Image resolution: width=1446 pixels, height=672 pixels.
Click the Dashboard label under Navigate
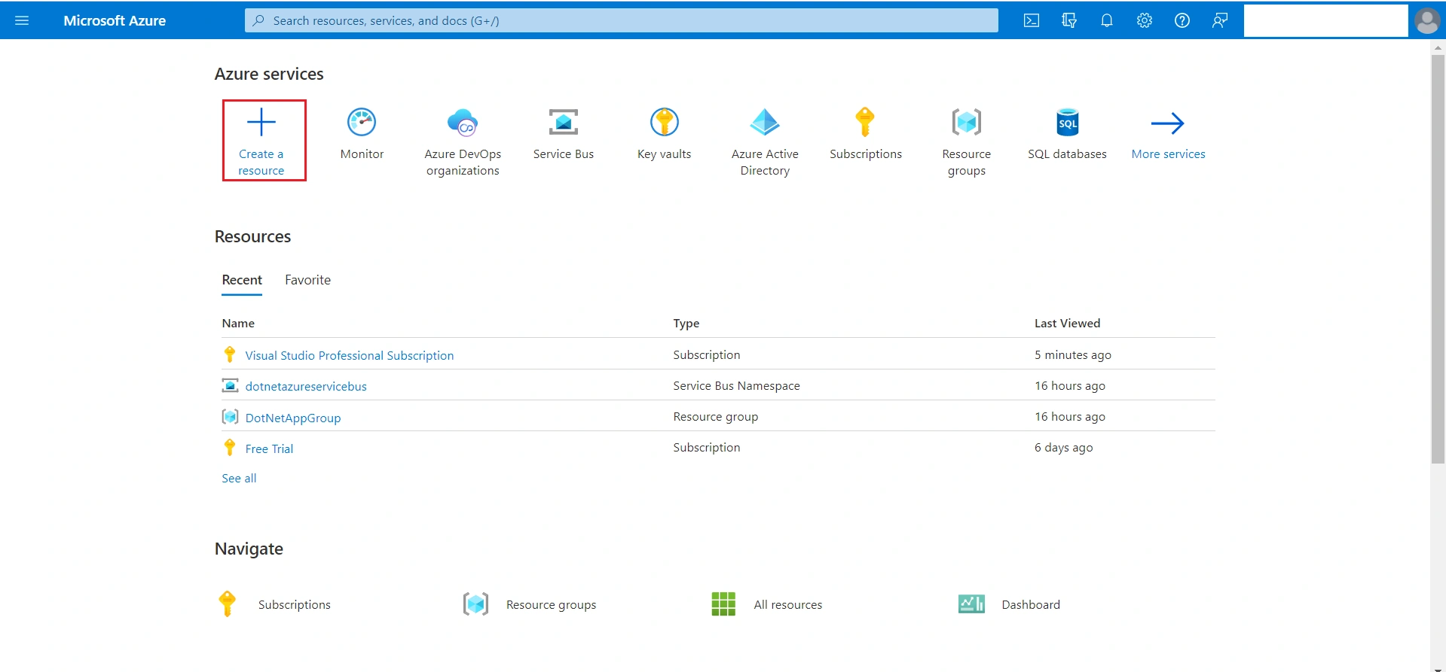pyautogui.click(x=1031, y=604)
